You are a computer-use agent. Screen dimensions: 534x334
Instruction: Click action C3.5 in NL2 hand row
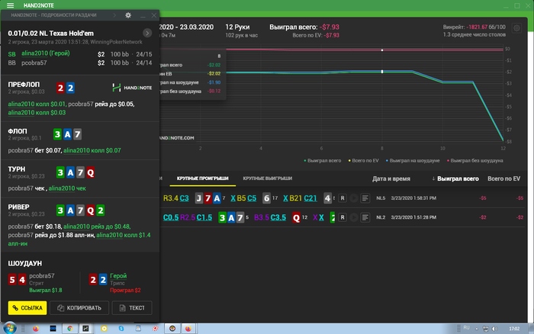(x=278, y=217)
